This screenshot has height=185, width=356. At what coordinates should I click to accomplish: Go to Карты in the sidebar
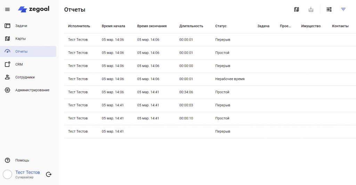[21, 39]
